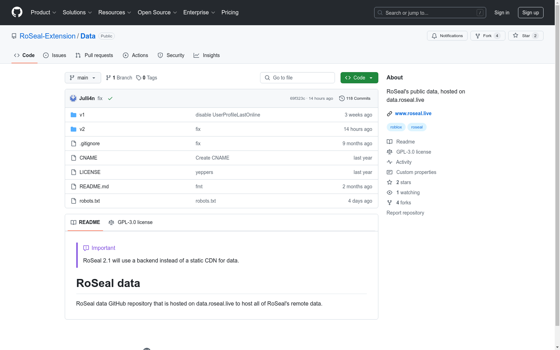
Task: Click the robots.txt file icon
Action: (73, 201)
